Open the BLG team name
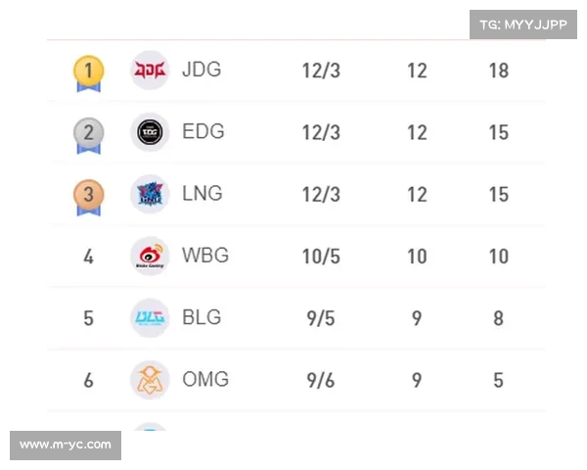Screen dimensions: 587x470 click(x=202, y=317)
